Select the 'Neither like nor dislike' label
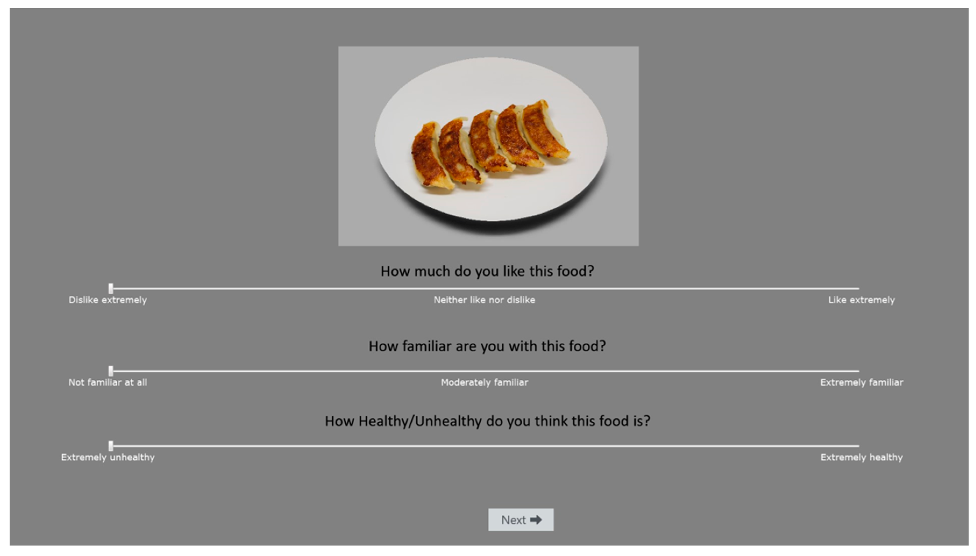This screenshot has width=976, height=556. point(484,300)
